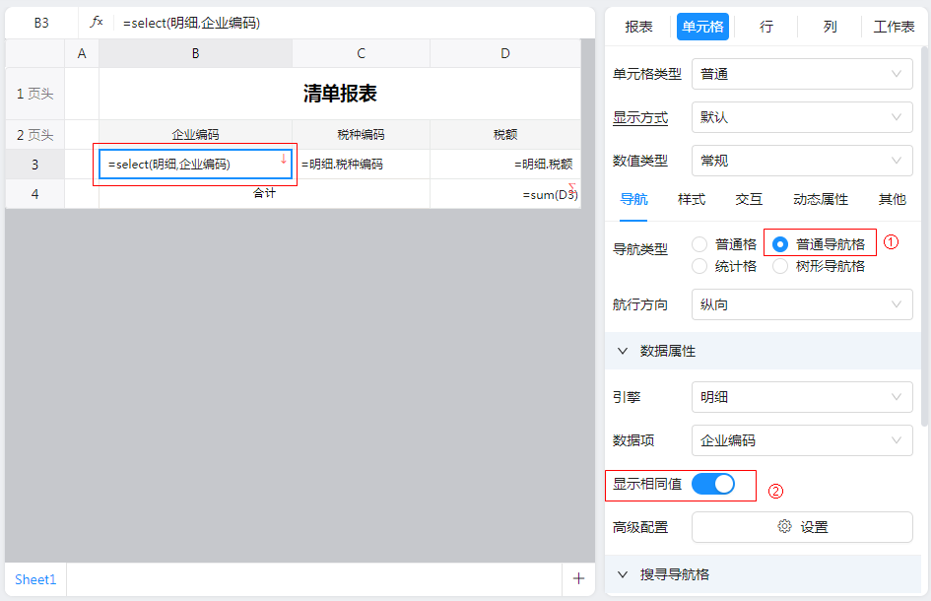Screen dimensions: 931x601
Task: Open the 样式 tab
Action: coord(692,199)
